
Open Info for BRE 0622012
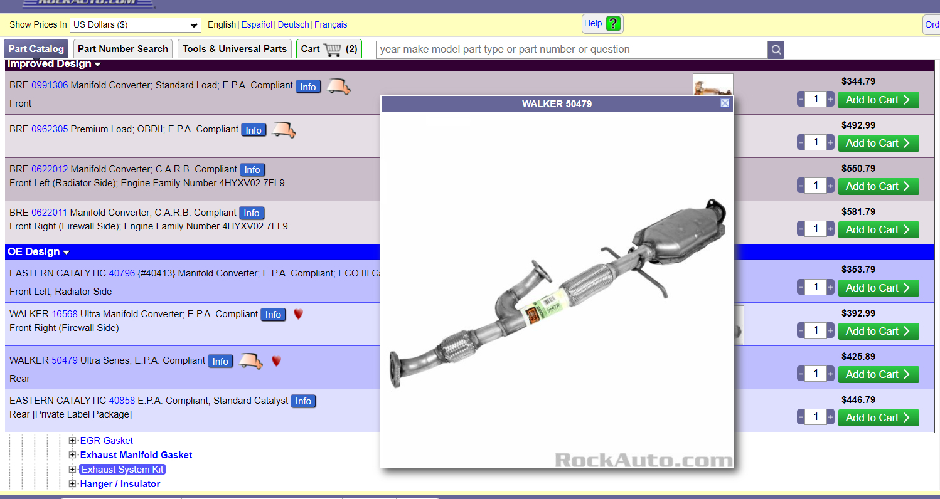coord(252,170)
